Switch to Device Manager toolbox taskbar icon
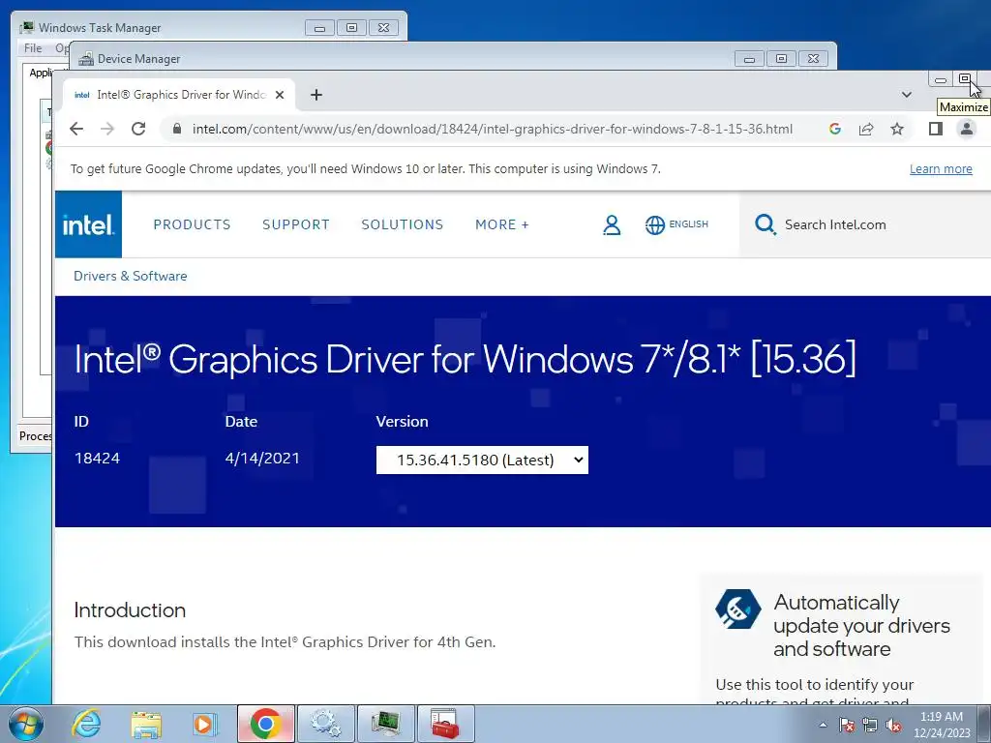The width and height of the screenshot is (991, 743). click(445, 724)
